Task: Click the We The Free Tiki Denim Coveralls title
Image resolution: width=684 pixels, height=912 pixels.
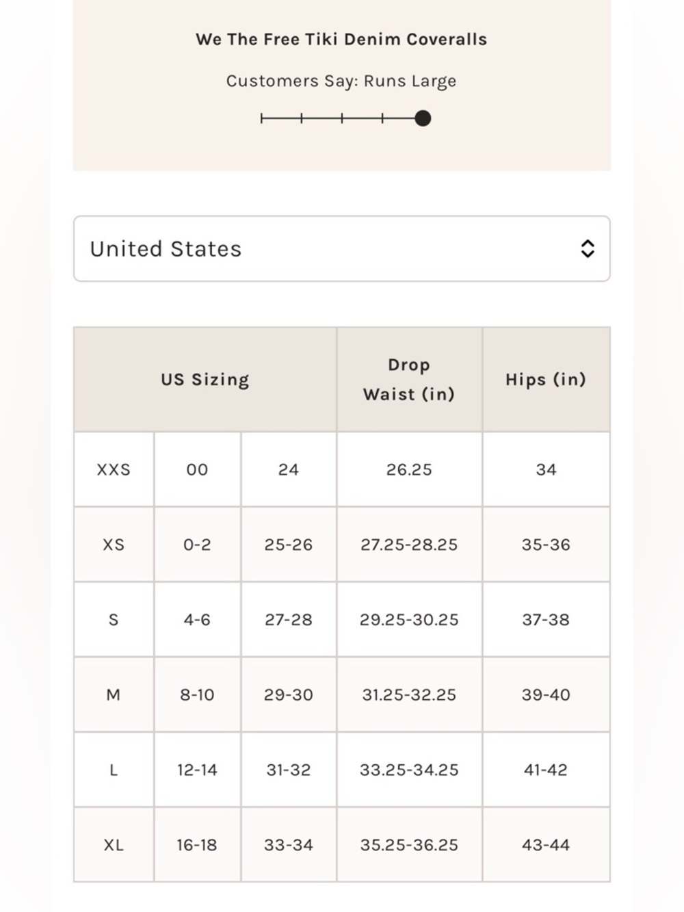Action: tap(341, 39)
